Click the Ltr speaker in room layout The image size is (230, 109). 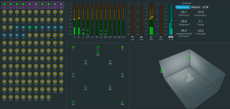tap(85, 87)
